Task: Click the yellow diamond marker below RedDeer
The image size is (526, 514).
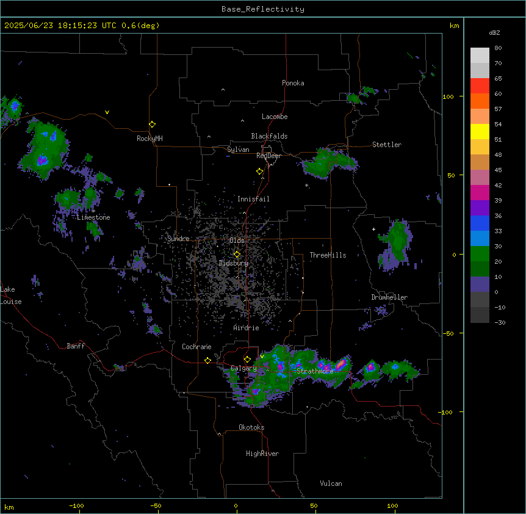Action: (259, 172)
